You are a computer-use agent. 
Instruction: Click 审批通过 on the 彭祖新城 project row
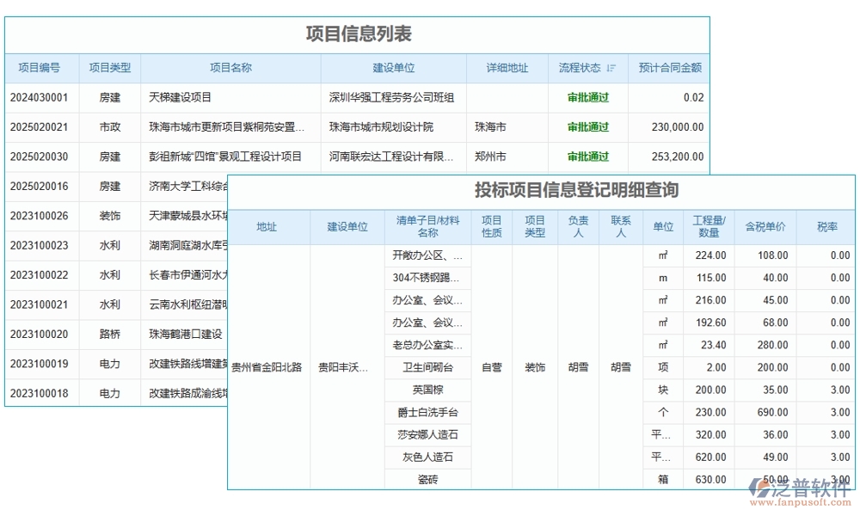point(589,157)
